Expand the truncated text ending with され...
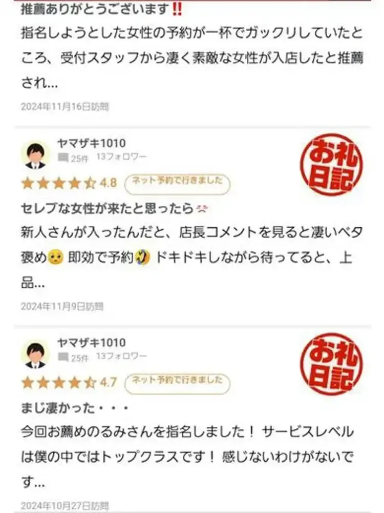This screenshot has height=513, width=384. pyautogui.click(x=39, y=83)
